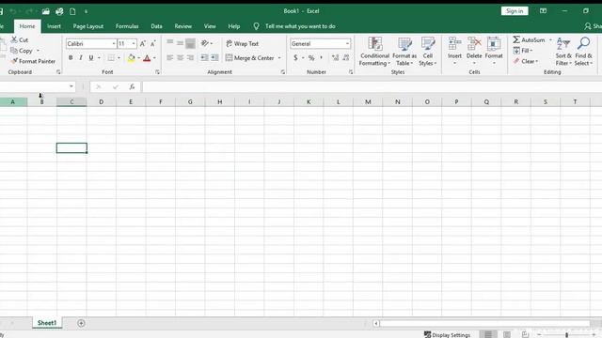Toggle Bold formatting
This screenshot has width=602, height=338.
pyautogui.click(x=71, y=58)
